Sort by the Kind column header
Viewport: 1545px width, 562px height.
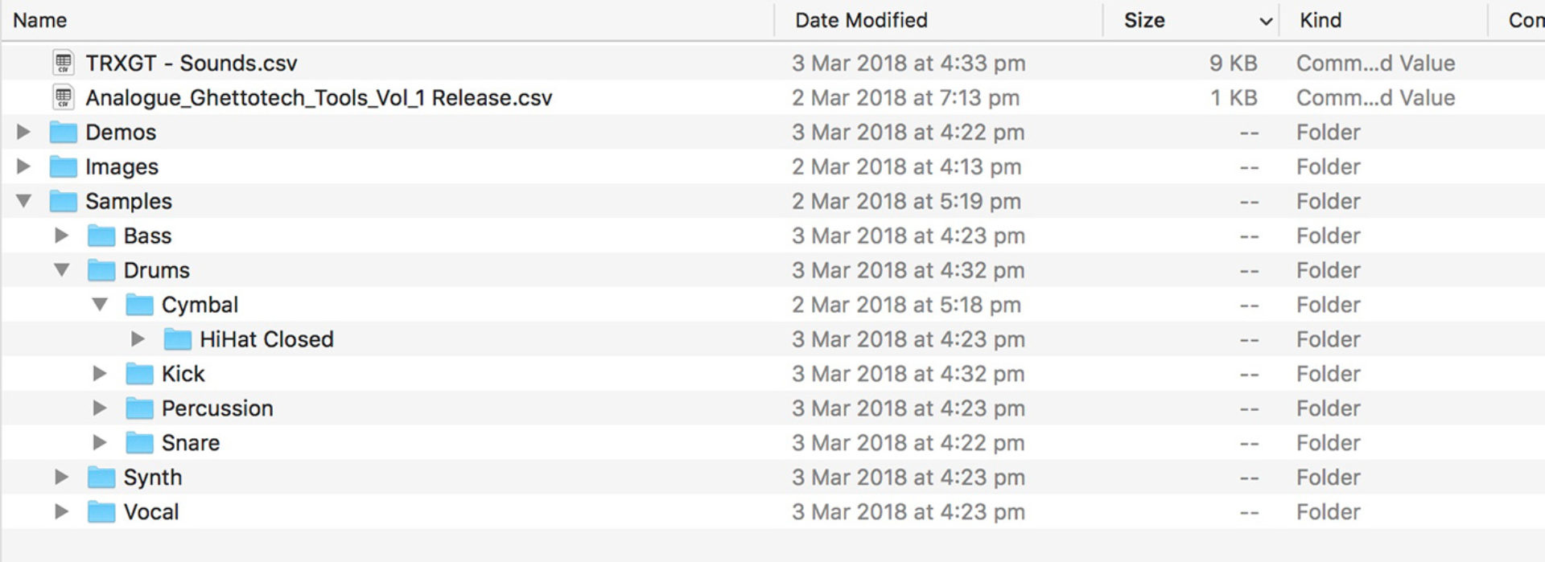point(1320,20)
